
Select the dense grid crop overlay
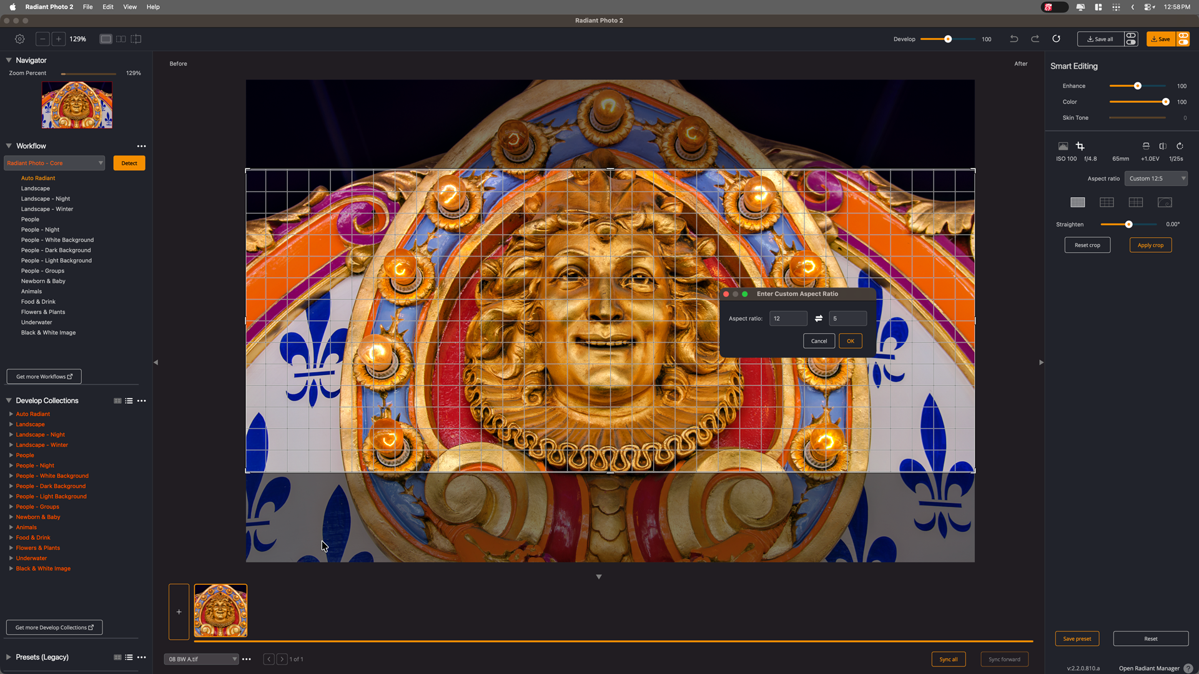click(x=1078, y=202)
